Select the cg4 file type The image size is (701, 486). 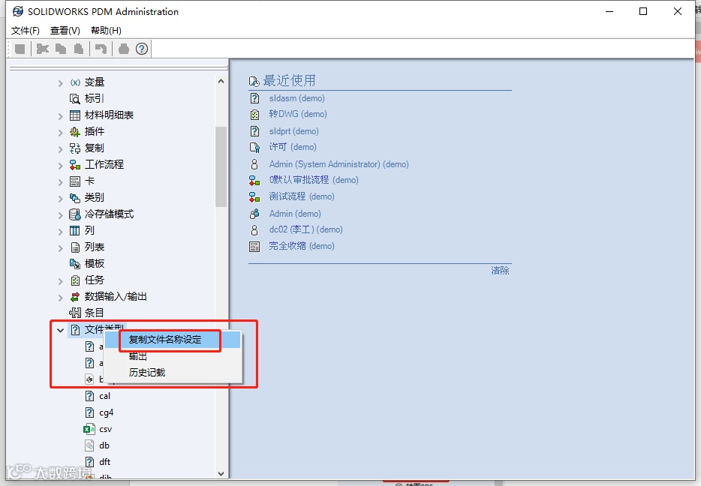pos(106,412)
